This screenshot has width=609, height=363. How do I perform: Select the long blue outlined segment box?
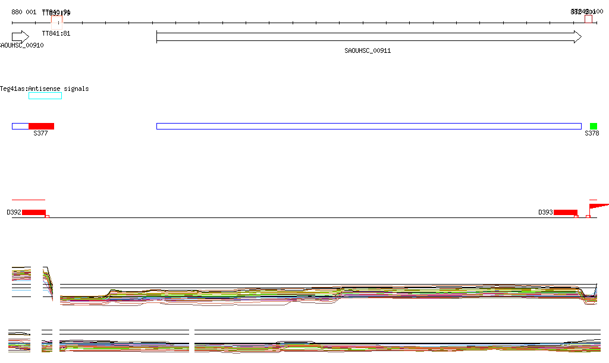click(x=369, y=126)
